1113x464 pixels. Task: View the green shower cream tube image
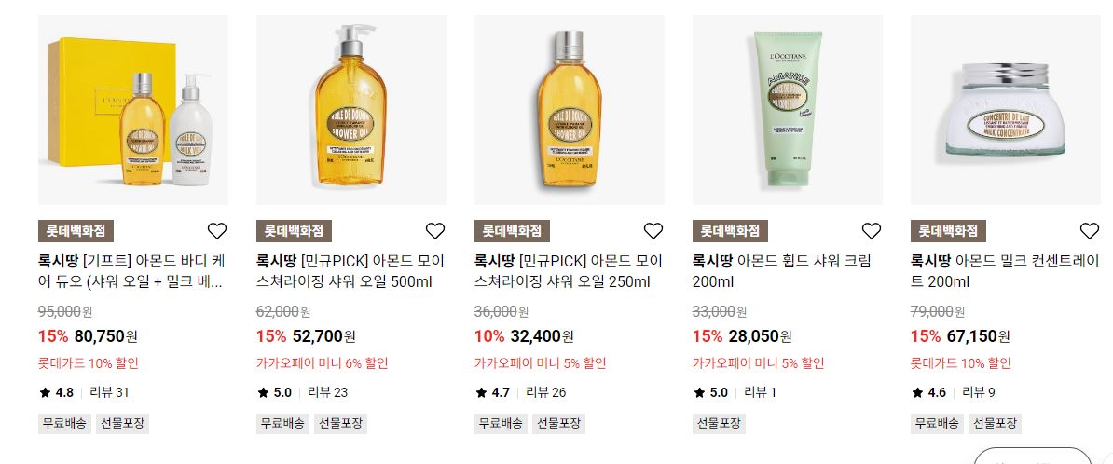tap(788, 110)
